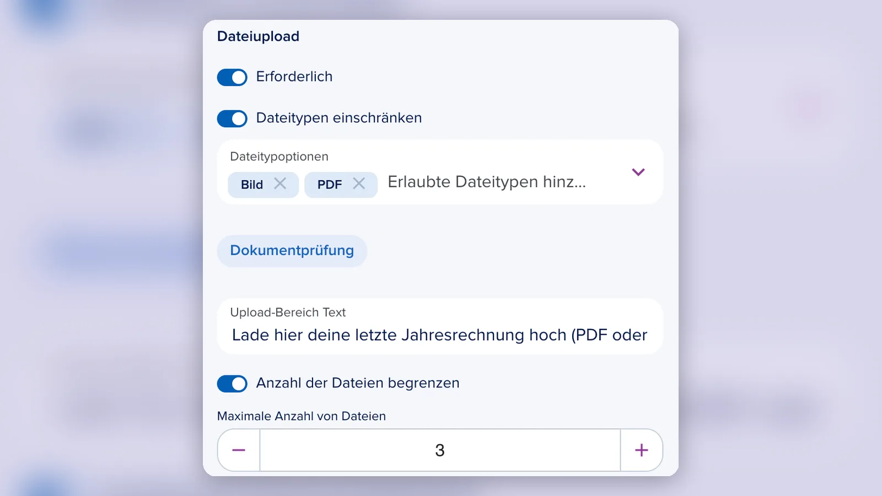
Task: Remove the Bild file type chip
Action: coord(280,184)
